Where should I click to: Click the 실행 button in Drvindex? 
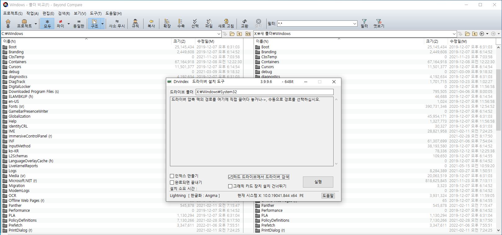point(318,182)
